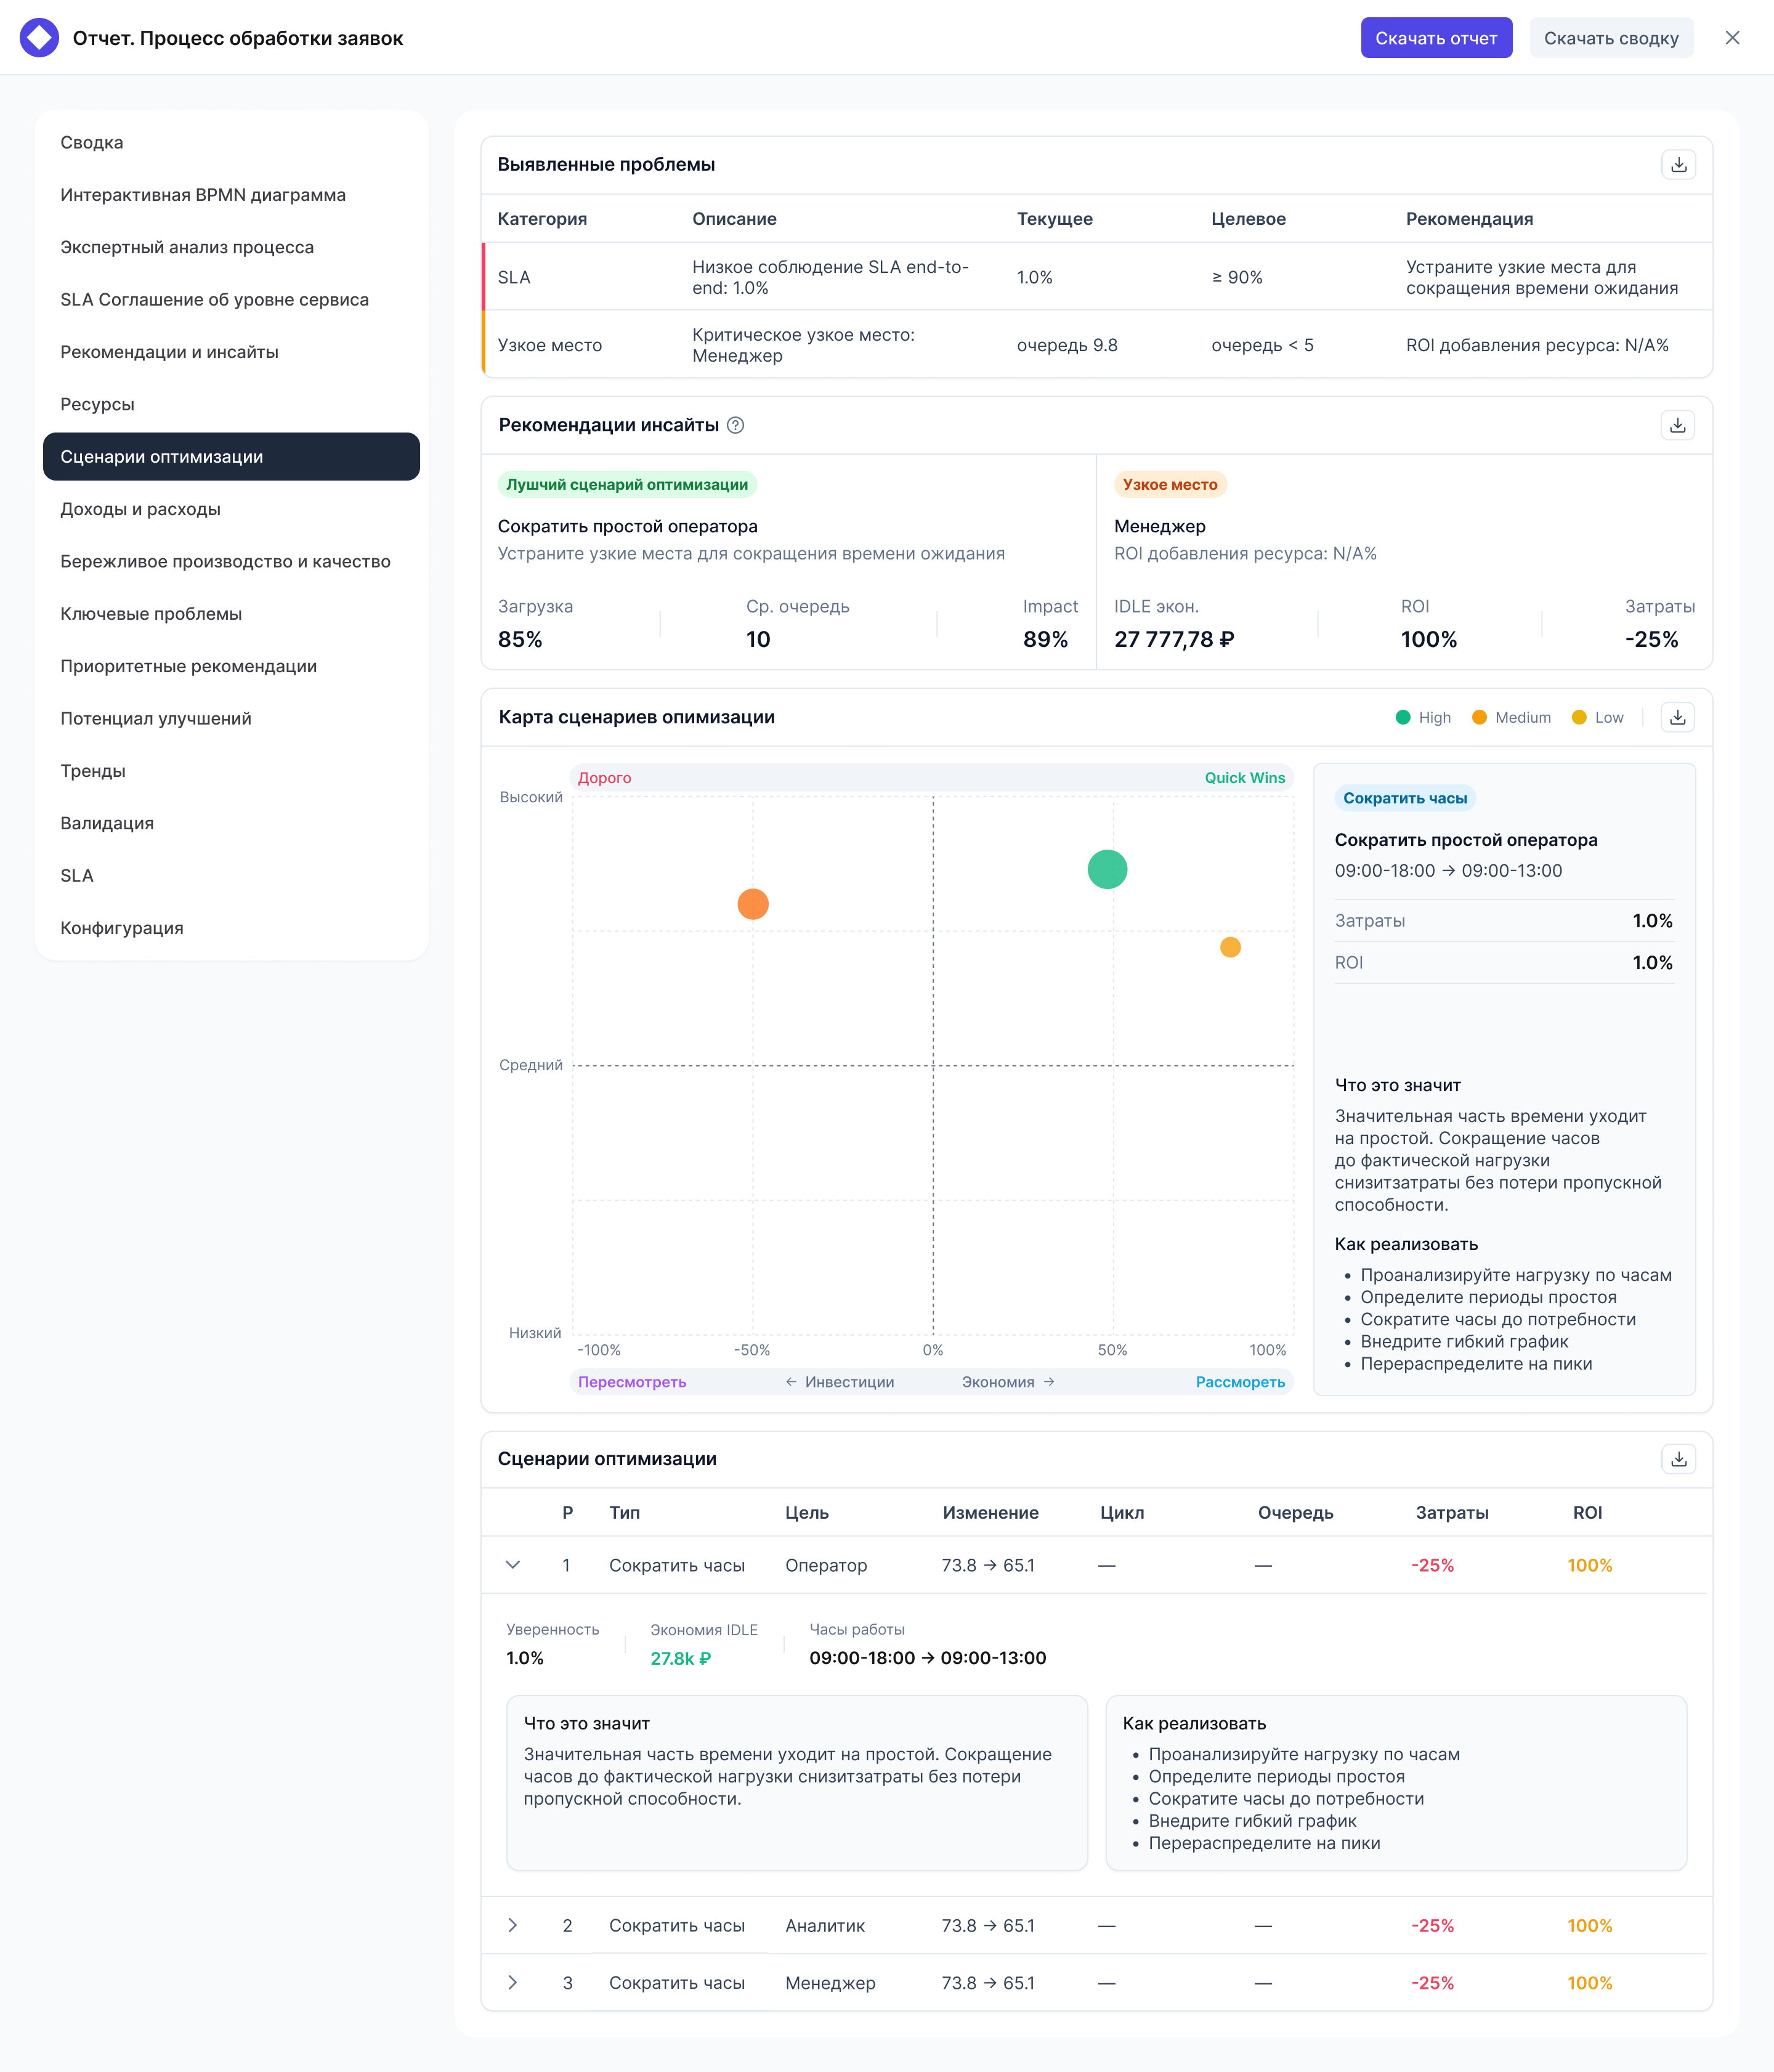Download the Сценарии оптимизации table

1678,1460
